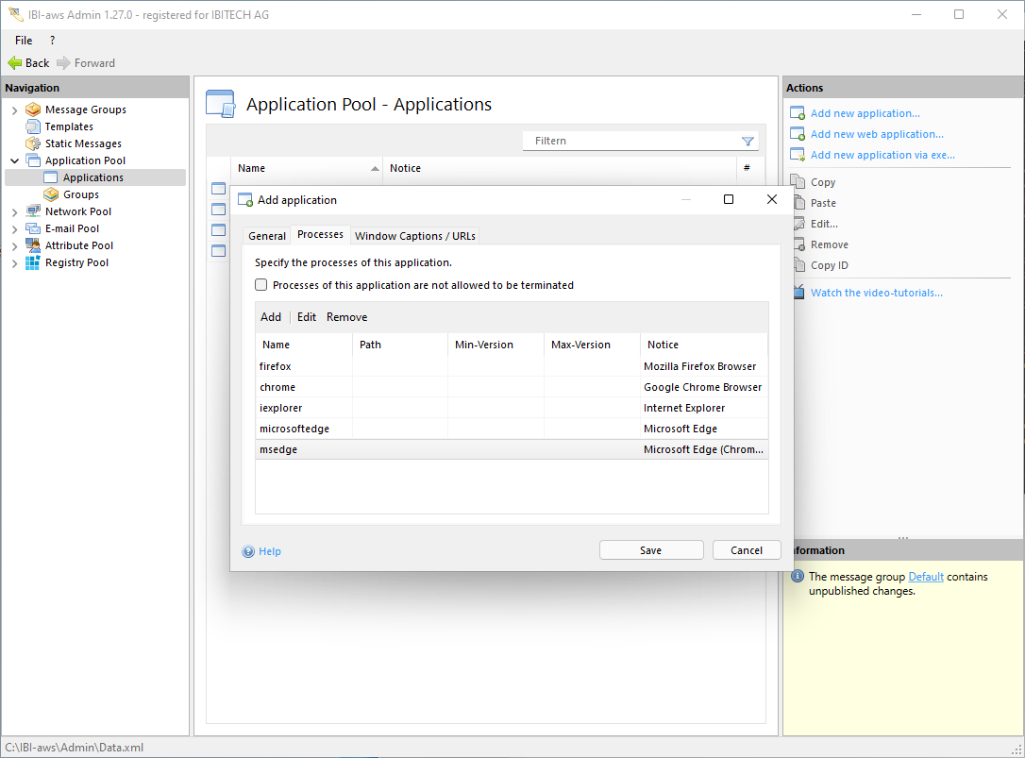The height and width of the screenshot is (758, 1025).
Task: Open the Window Captions / URLs tab
Action: click(x=415, y=236)
